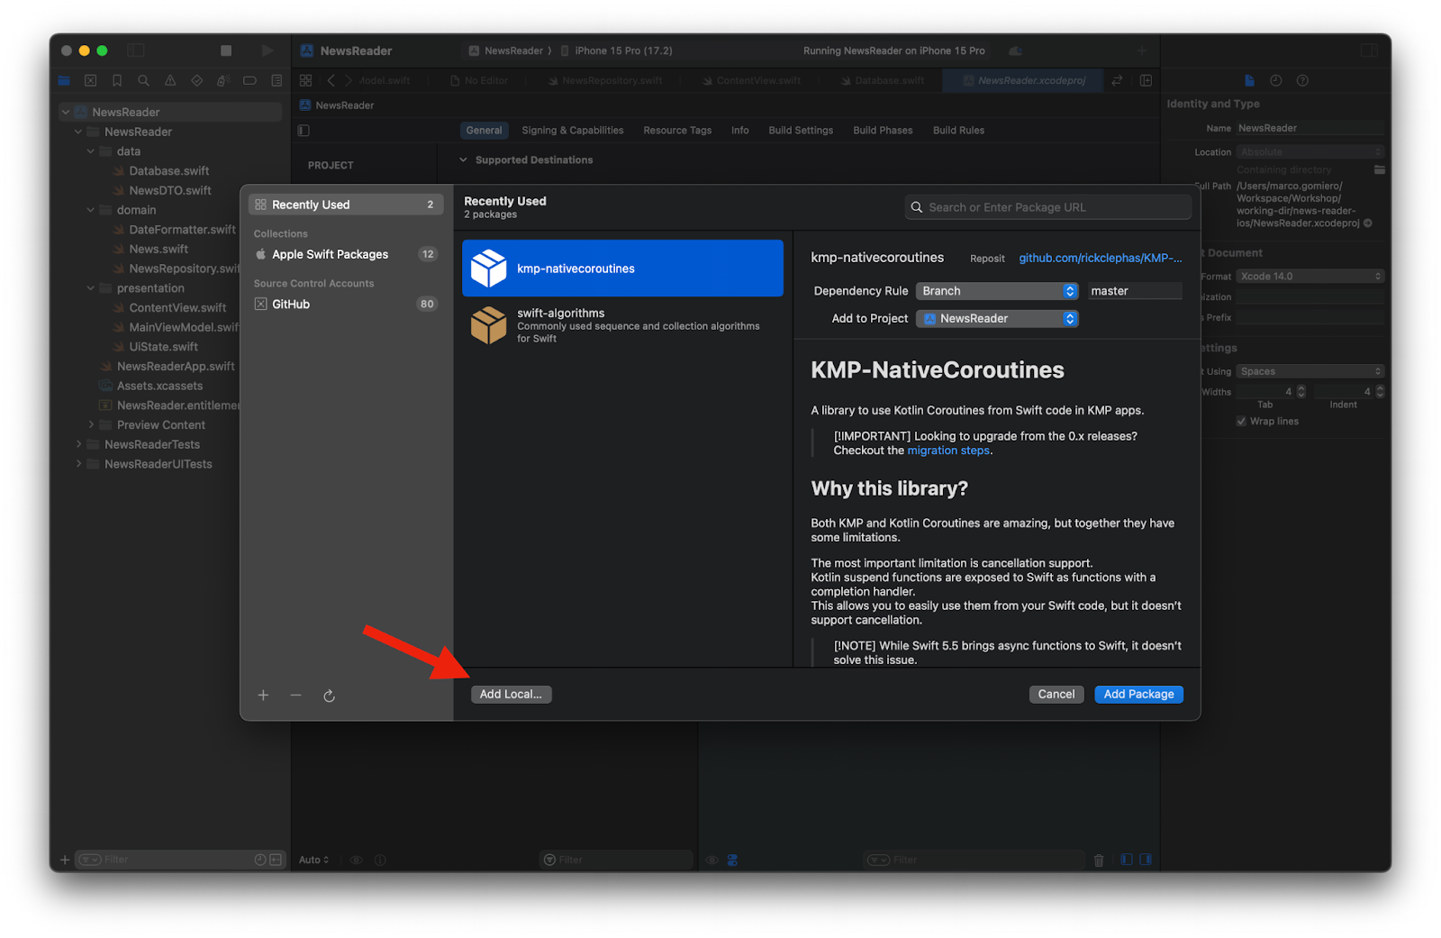The width and height of the screenshot is (1441, 938).
Task: Open indent Using Spaces dropdown
Action: point(1310,371)
